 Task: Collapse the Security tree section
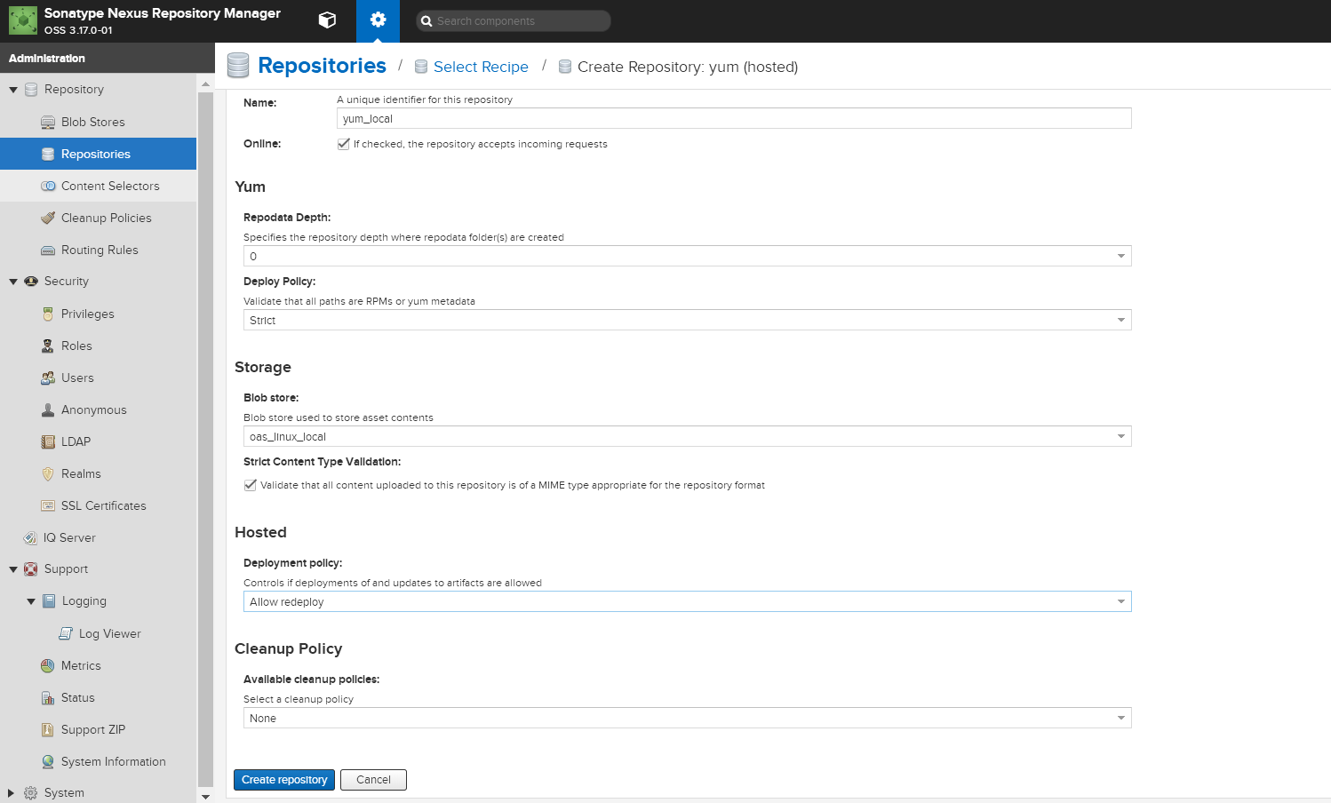point(13,282)
